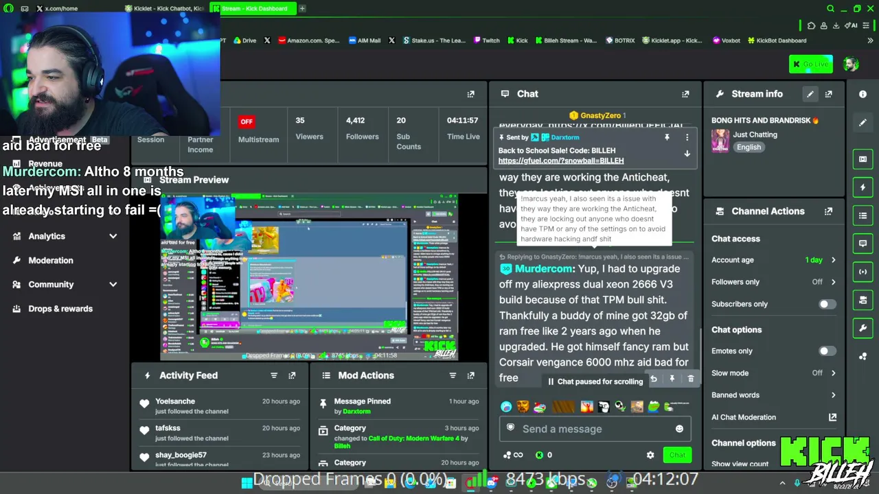Pop out the Activity Feed panel
Screen dimensions: 879x494
pos(292,375)
